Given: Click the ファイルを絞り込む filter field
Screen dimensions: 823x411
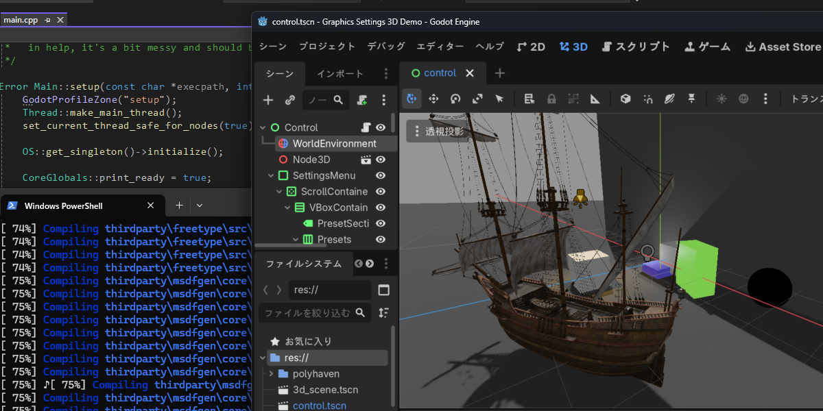Looking at the screenshot, I should 315,313.
